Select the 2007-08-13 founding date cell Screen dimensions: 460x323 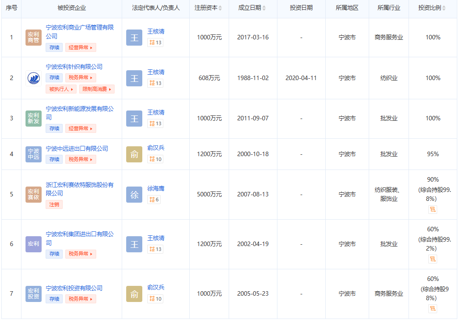(x=253, y=194)
